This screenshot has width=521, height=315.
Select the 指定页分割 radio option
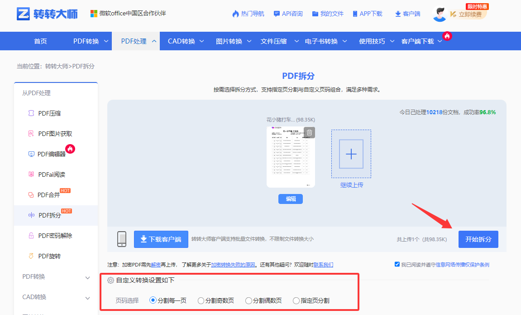[296, 300]
